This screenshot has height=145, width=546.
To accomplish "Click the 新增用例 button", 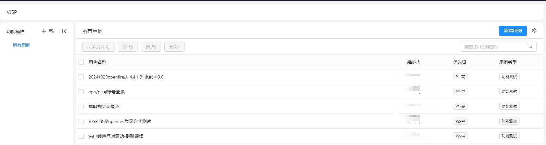I will coord(513,31).
